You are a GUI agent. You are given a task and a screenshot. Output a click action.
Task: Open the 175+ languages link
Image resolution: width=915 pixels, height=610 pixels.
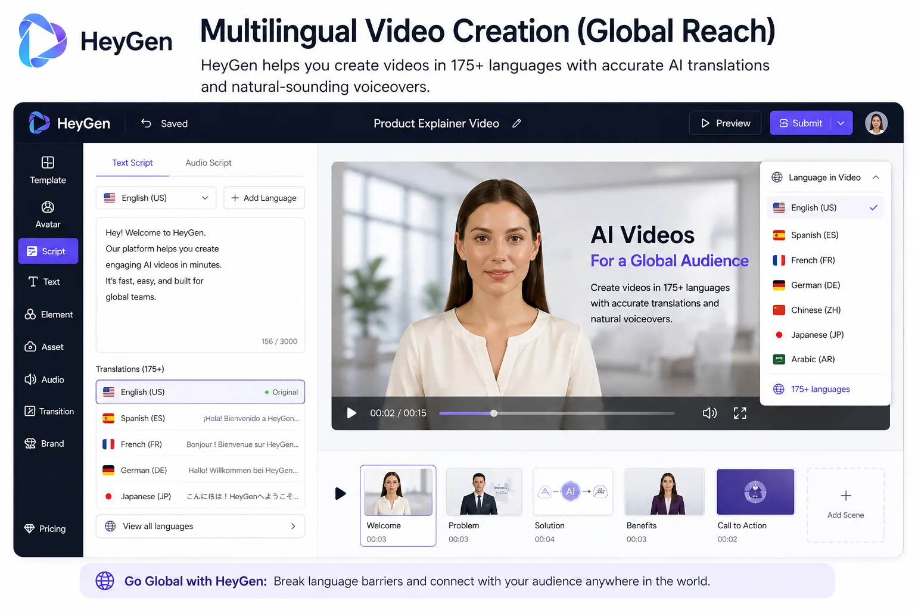pyautogui.click(x=811, y=390)
